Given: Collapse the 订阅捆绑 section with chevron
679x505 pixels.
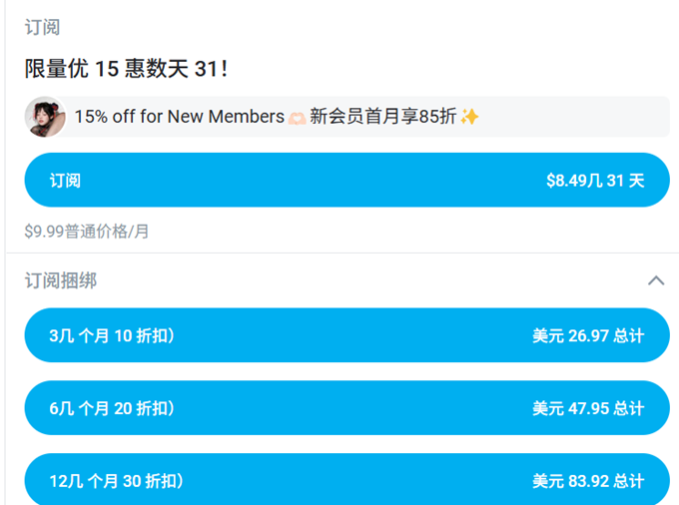Looking at the screenshot, I should pos(656,280).
